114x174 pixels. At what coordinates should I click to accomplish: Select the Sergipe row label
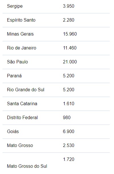(15, 6)
